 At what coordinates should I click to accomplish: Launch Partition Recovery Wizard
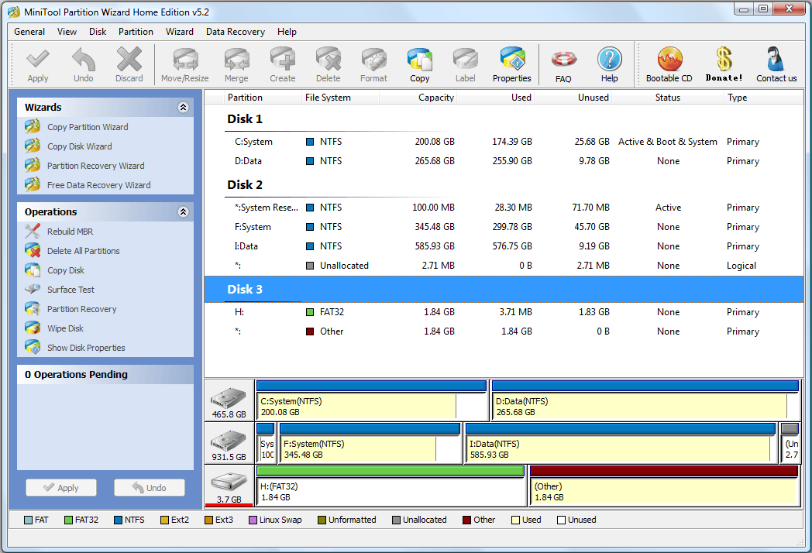click(96, 166)
